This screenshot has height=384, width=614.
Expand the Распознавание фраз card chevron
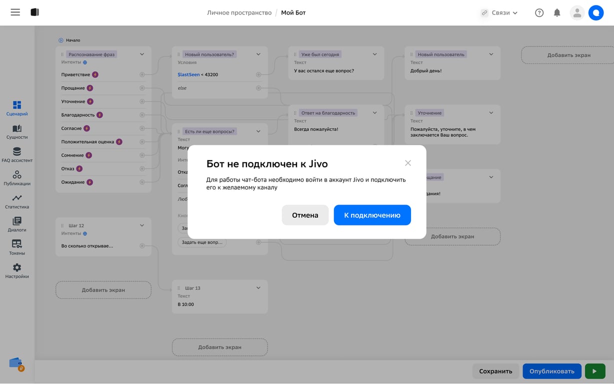[142, 54]
